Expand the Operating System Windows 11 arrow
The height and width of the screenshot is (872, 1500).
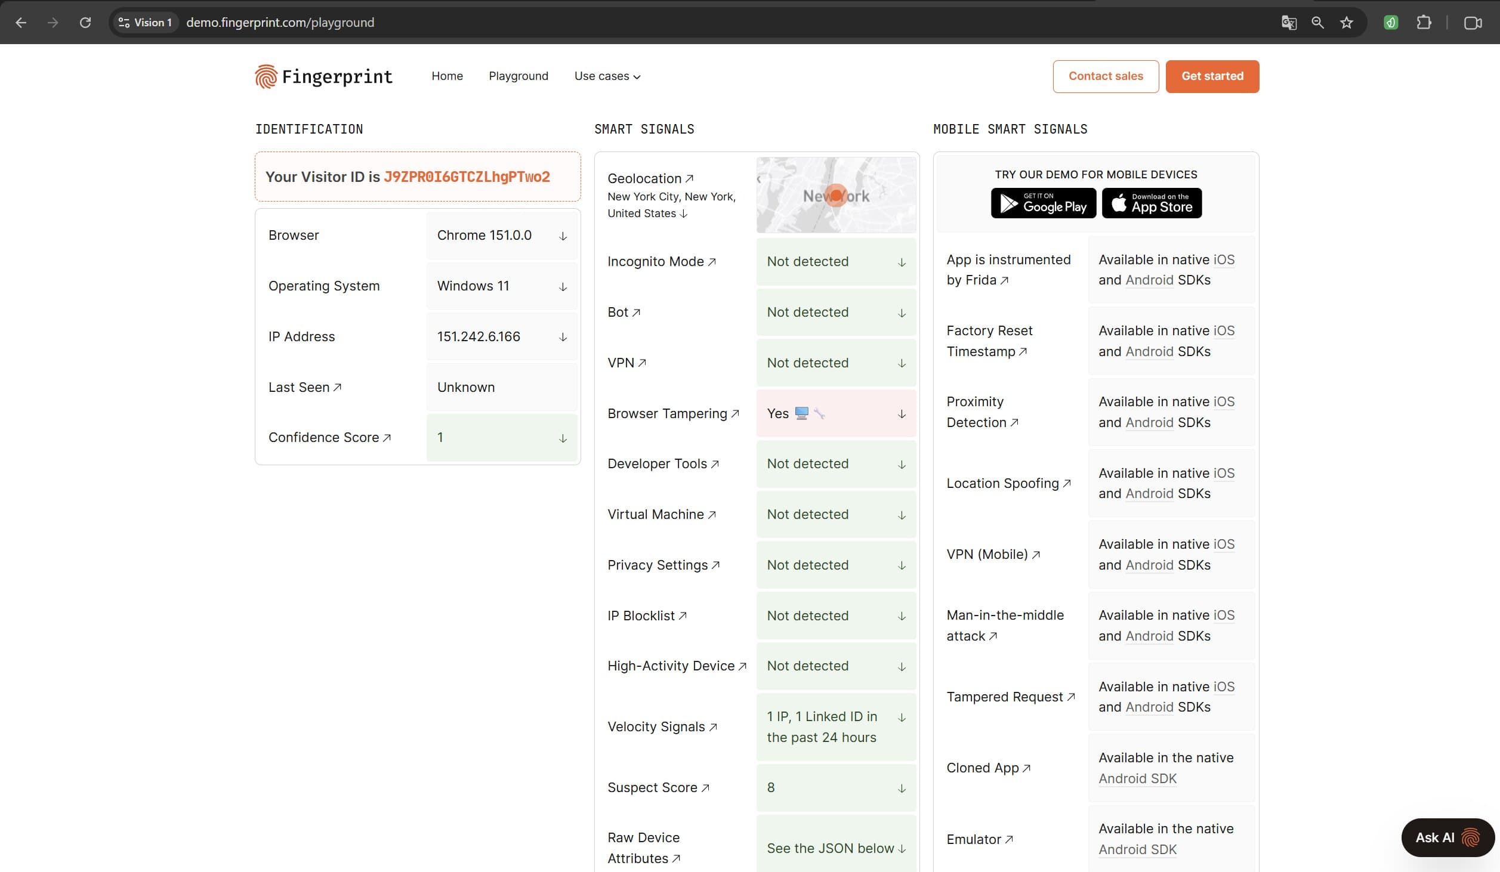[563, 287]
